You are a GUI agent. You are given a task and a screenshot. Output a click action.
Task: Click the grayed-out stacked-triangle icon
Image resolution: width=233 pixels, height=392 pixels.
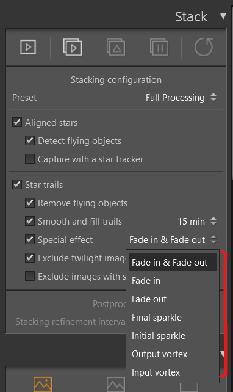pos(116,47)
